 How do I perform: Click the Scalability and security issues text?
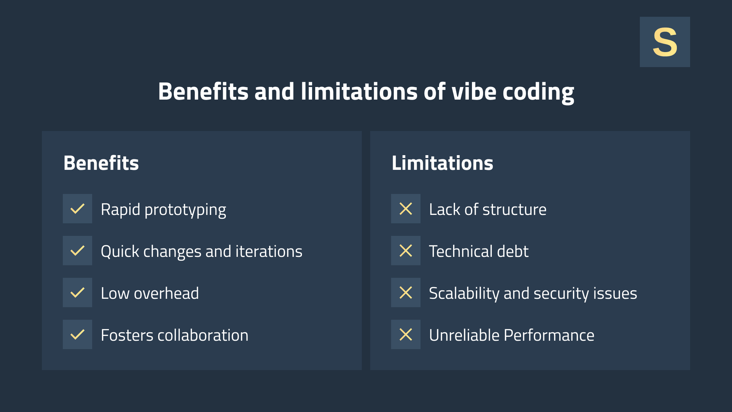[533, 293]
